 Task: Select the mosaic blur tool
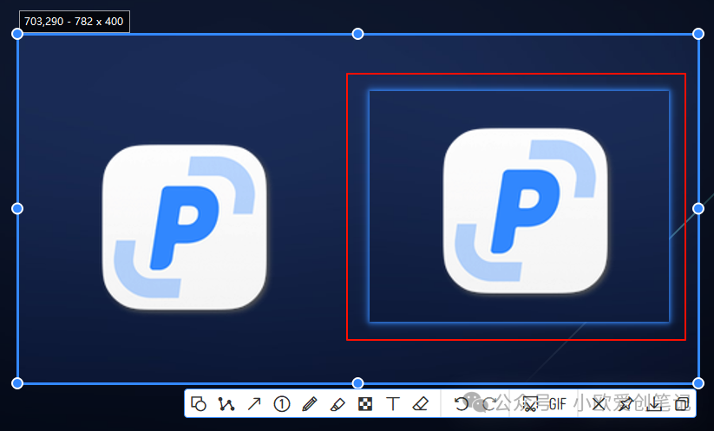pyautogui.click(x=365, y=404)
